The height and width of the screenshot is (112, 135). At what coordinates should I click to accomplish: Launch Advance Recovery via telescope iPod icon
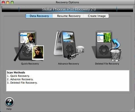click(x=69, y=45)
